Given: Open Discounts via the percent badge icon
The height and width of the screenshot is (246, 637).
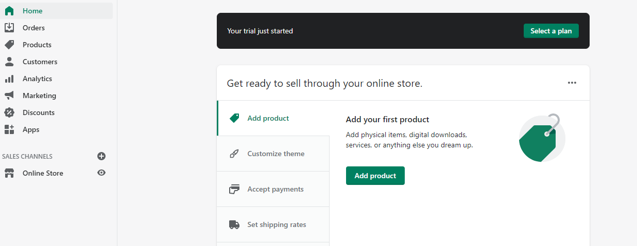Looking at the screenshot, I should pos(9,112).
